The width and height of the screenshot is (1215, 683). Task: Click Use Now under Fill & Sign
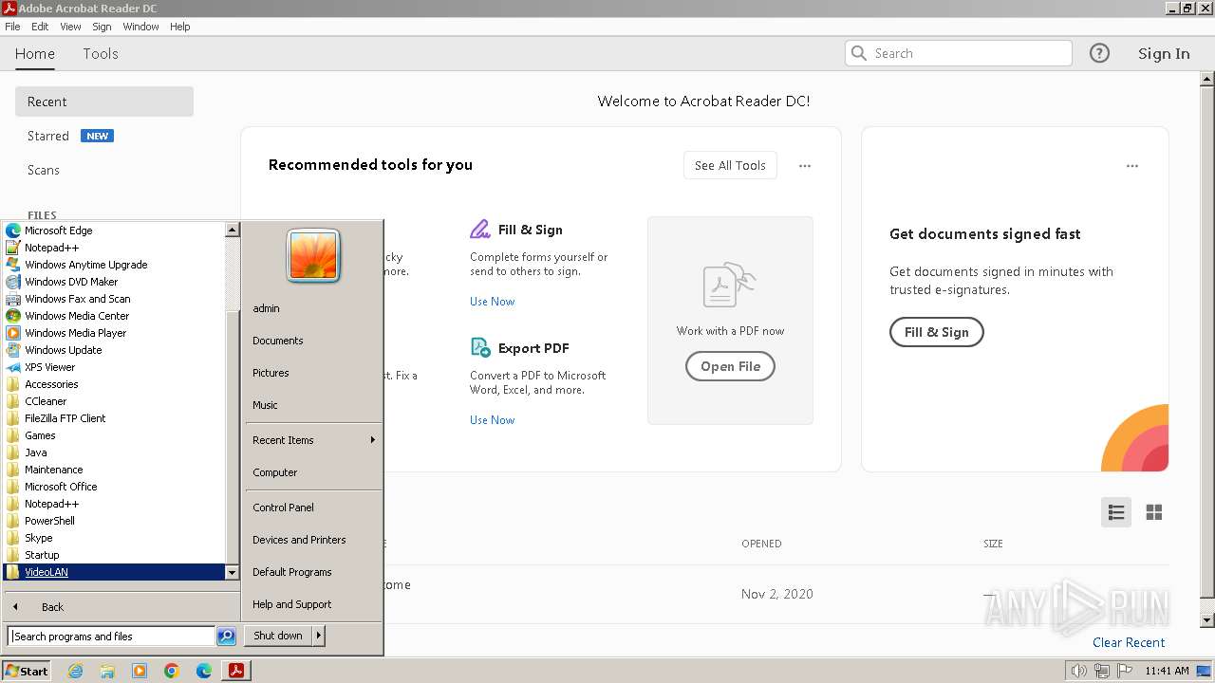click(x=493, y=302)
